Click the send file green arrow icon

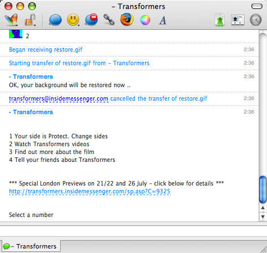tap(220, 20)
